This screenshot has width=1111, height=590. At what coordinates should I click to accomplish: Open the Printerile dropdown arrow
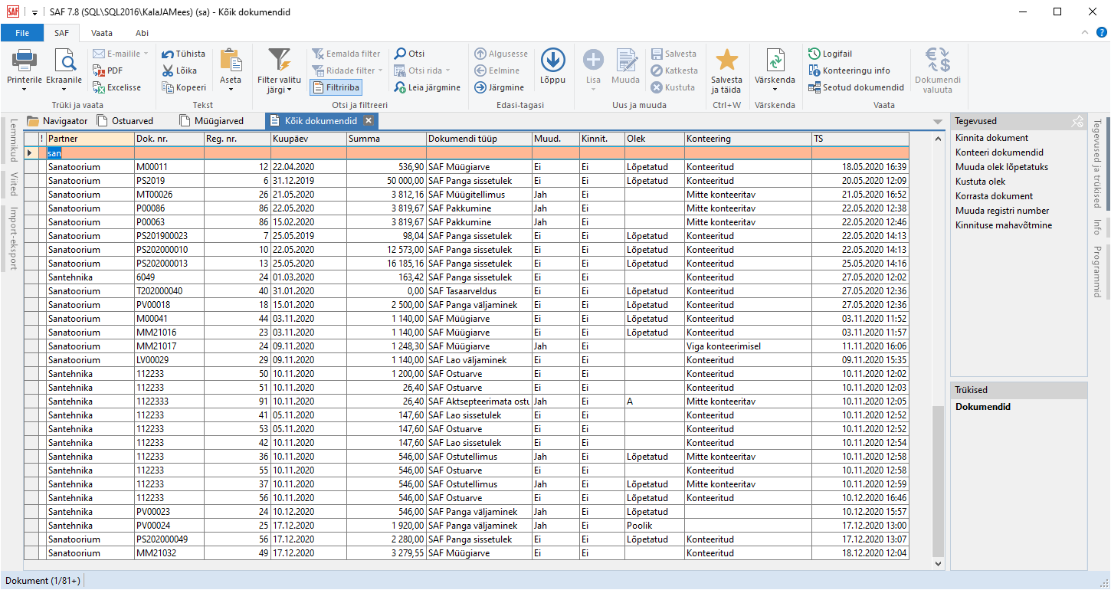(25, 90)
